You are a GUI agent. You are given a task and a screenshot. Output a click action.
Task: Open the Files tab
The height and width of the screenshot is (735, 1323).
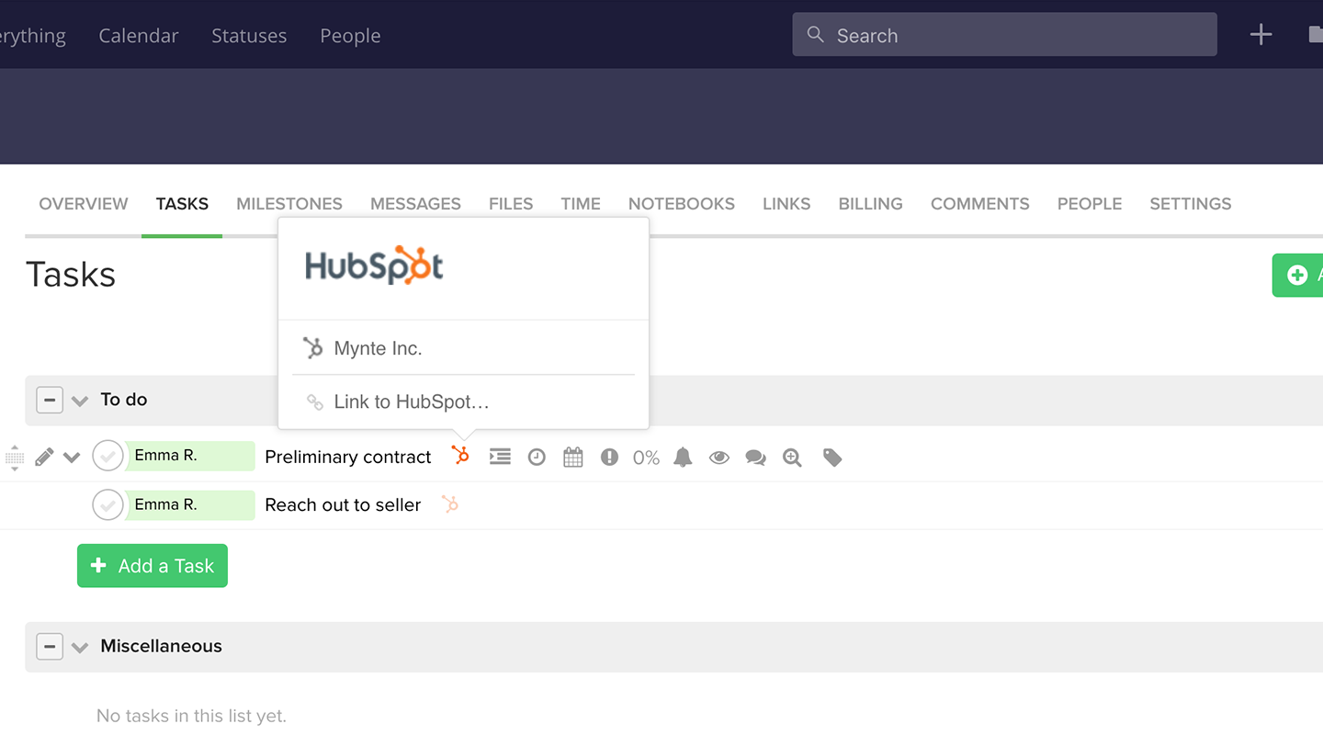(511, 204)
